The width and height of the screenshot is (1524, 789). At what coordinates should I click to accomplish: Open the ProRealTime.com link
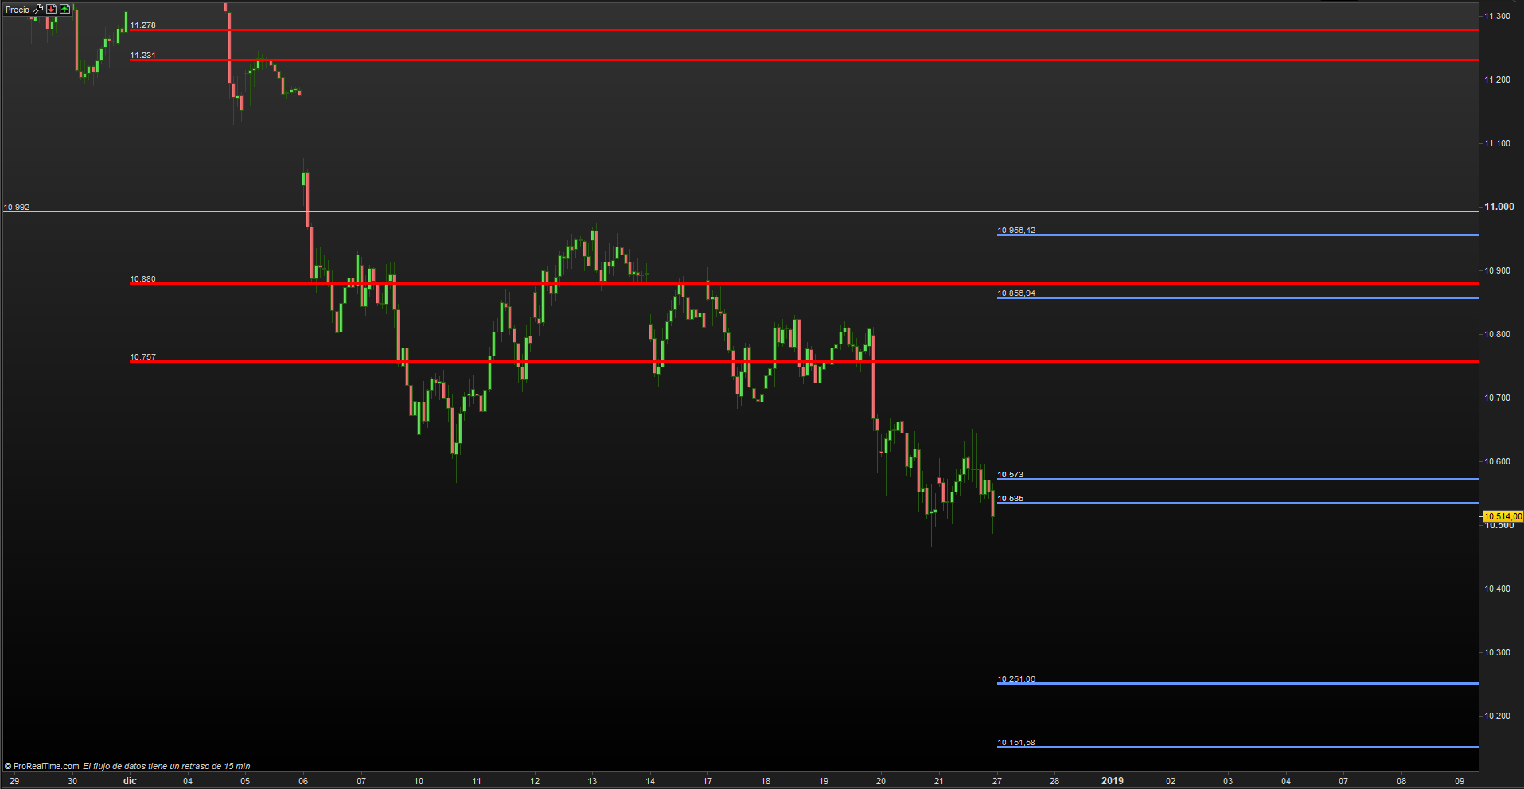click(45, 766)
